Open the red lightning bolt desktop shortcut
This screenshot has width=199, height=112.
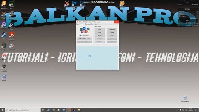click(12, 36)
